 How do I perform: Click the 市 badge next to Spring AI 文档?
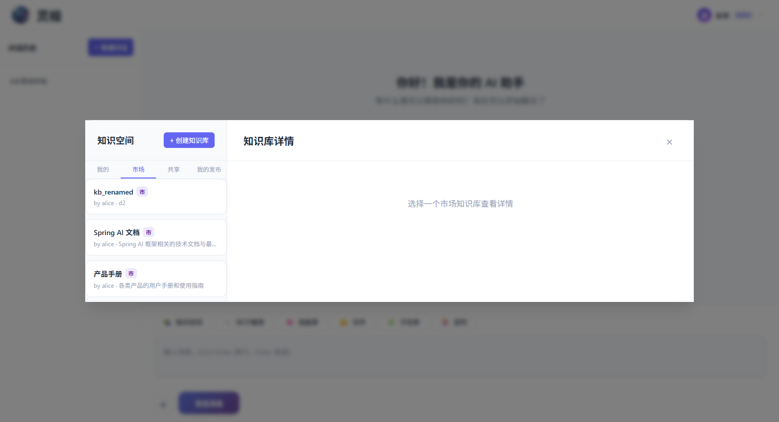pos(149,233)
